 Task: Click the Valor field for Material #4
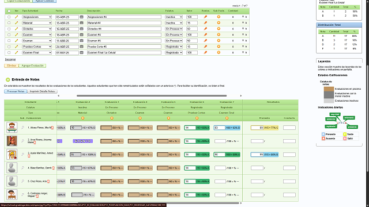pyautogui.click(x=192, y=23)
